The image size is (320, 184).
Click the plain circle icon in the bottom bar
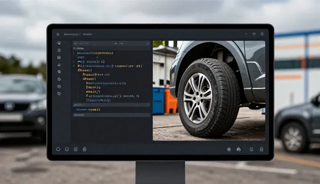click(58, 149)
